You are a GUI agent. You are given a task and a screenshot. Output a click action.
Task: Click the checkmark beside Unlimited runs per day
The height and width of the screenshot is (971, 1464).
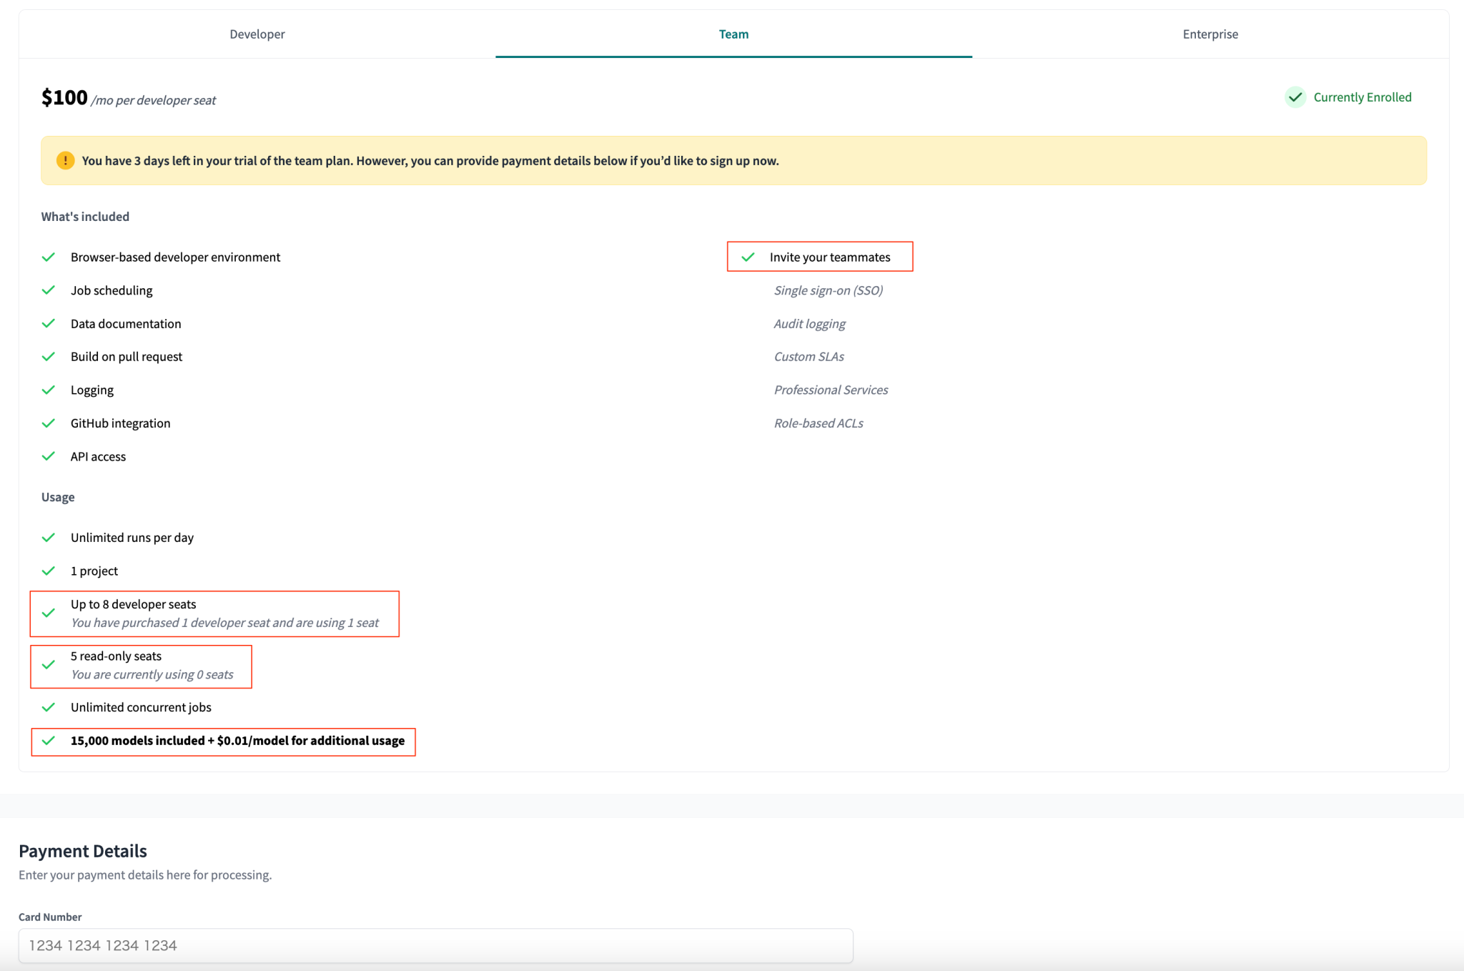pyautogui.click(x=49, y=537)
